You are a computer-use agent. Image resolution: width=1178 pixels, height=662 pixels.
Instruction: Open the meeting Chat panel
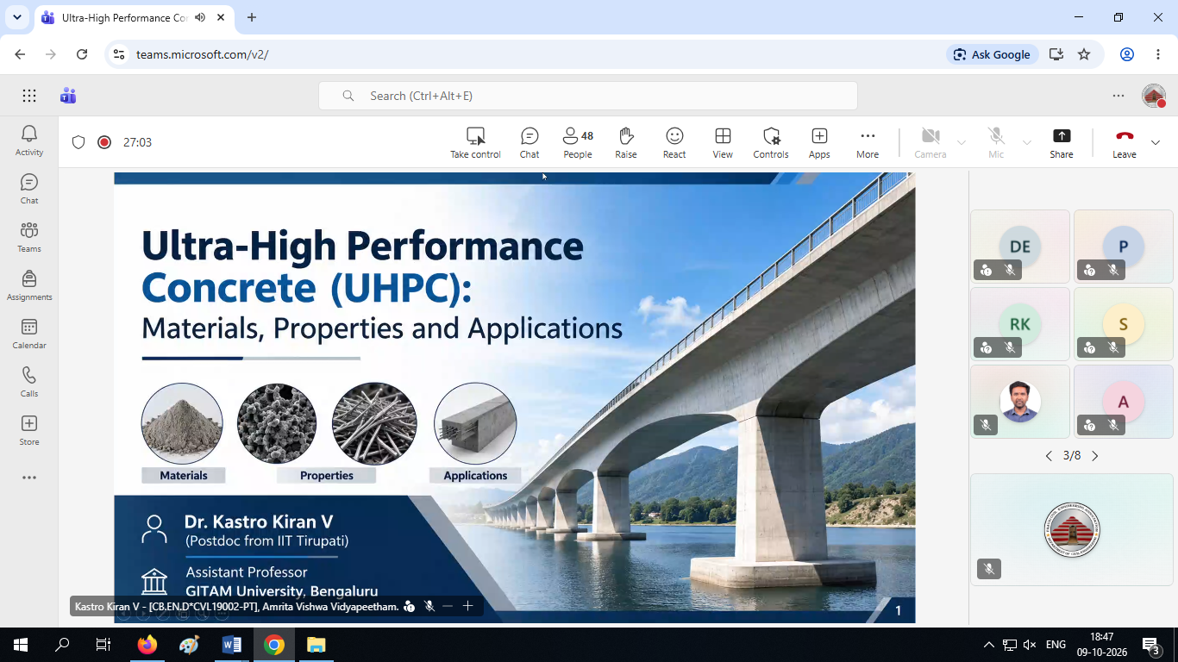[529, 142]
